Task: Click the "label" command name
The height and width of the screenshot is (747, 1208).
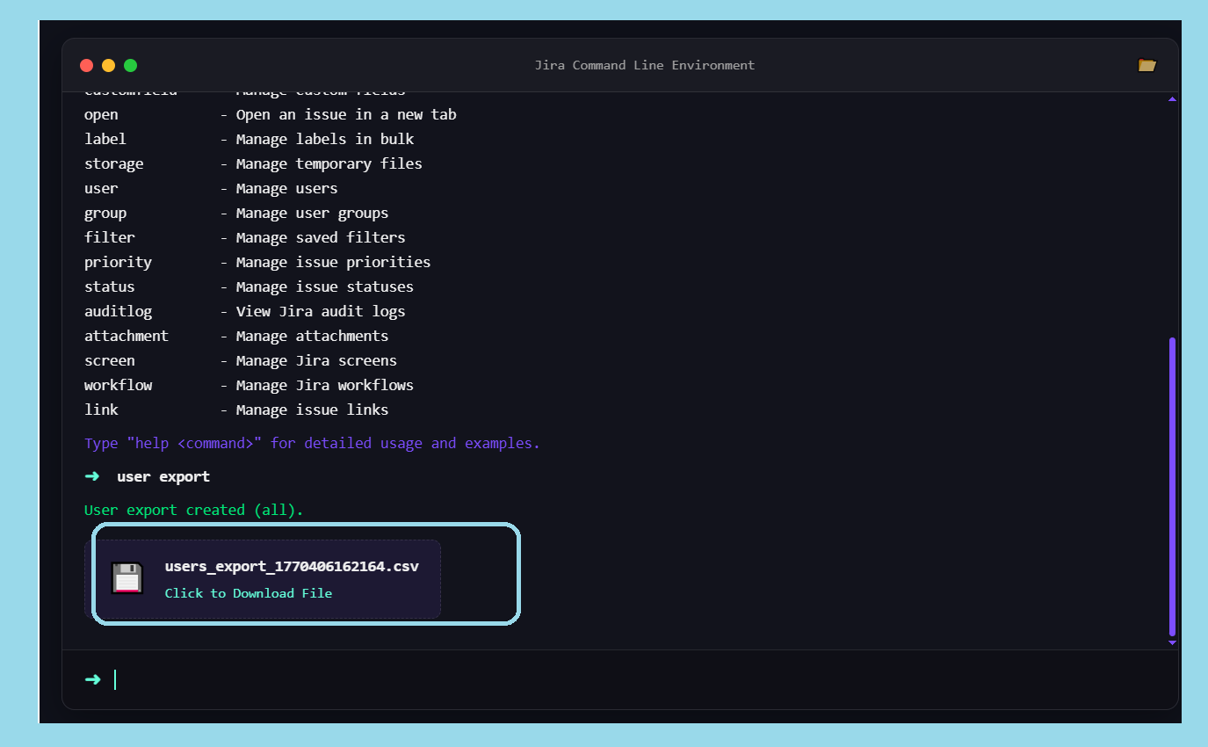Action: click(105, 139)
